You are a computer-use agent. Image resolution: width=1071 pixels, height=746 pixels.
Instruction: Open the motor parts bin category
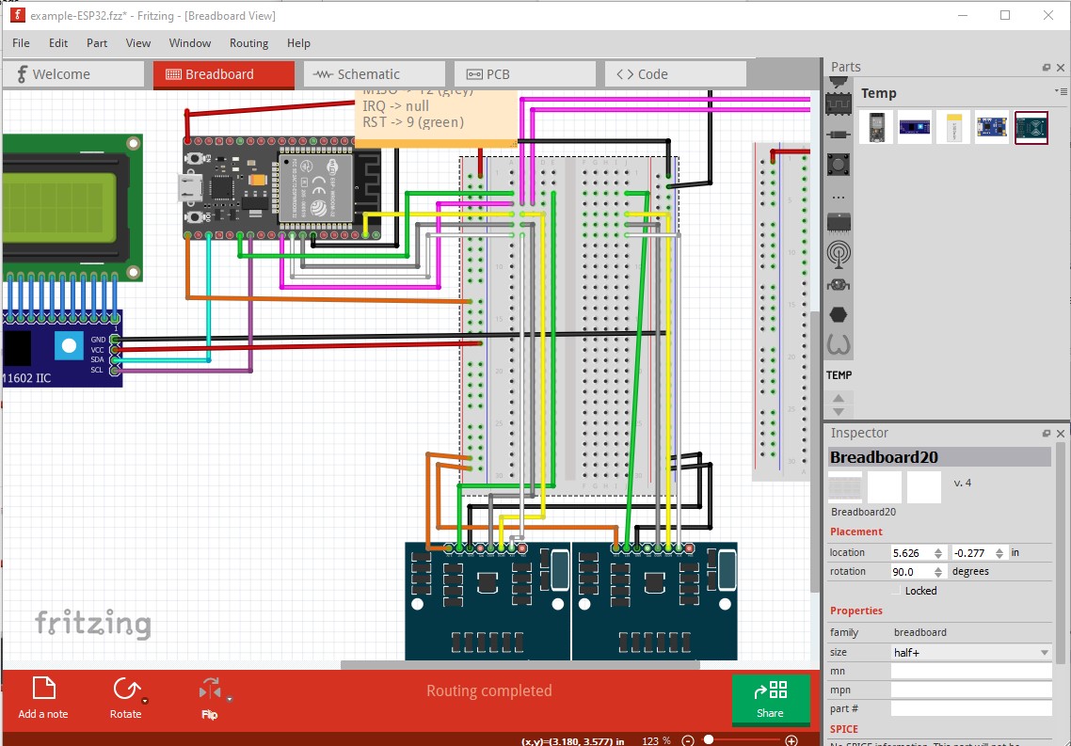click(838, 284)
